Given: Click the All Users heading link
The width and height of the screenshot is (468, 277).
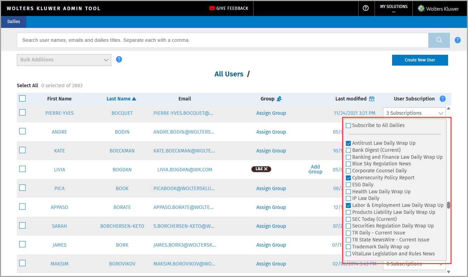Looking at the screenshot, I should [229, 74].
